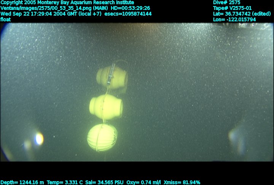274x185 pixels.
Task: Click the salinity "Sal= 34.565 PSU"
Action: [x=104, y=183]
